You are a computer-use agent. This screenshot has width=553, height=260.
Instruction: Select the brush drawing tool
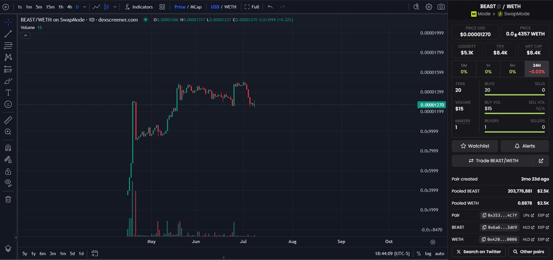[8, 81]
